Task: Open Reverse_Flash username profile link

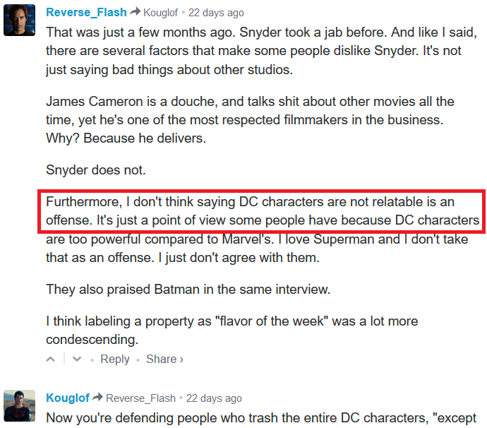Action: [x=86, y=13]
